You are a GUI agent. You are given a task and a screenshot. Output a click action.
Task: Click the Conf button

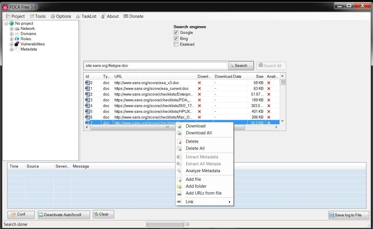pos(21,215)
